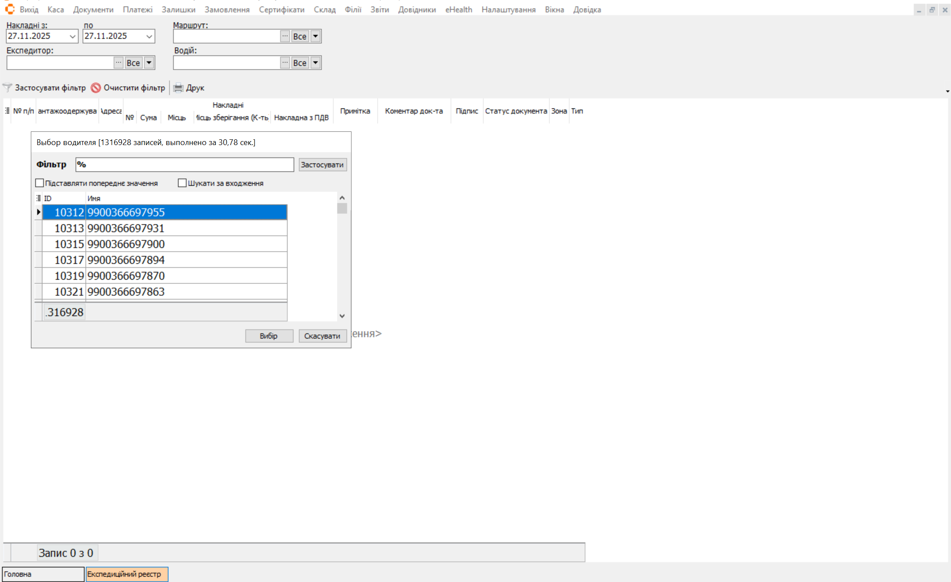951x582 pixels.
Task: Open dropdown arrow next to Маршрут Все
Action: [x=315, y=36]
